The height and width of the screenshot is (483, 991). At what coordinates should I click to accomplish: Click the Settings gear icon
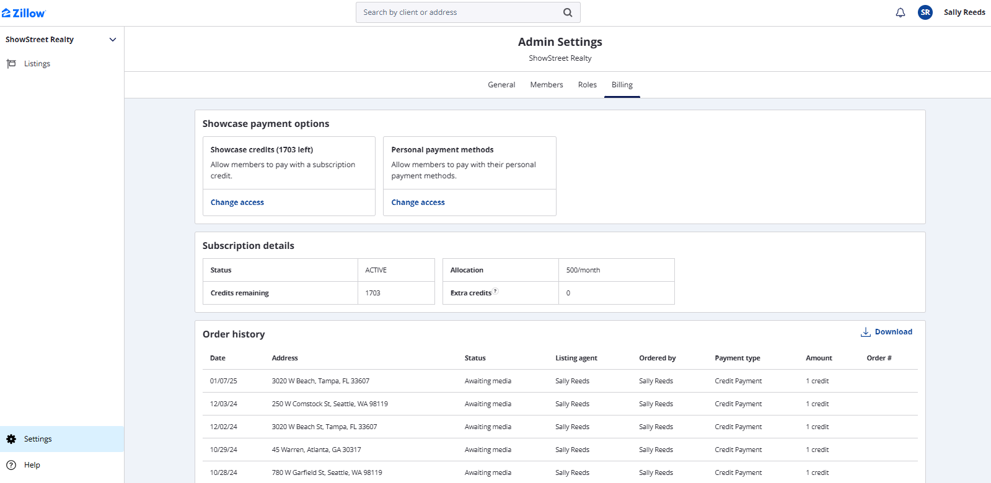tap(11, 439)
